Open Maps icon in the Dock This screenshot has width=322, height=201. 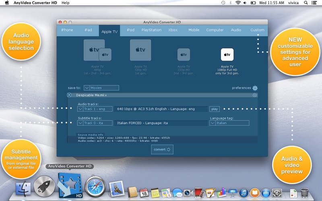[166, 193]
